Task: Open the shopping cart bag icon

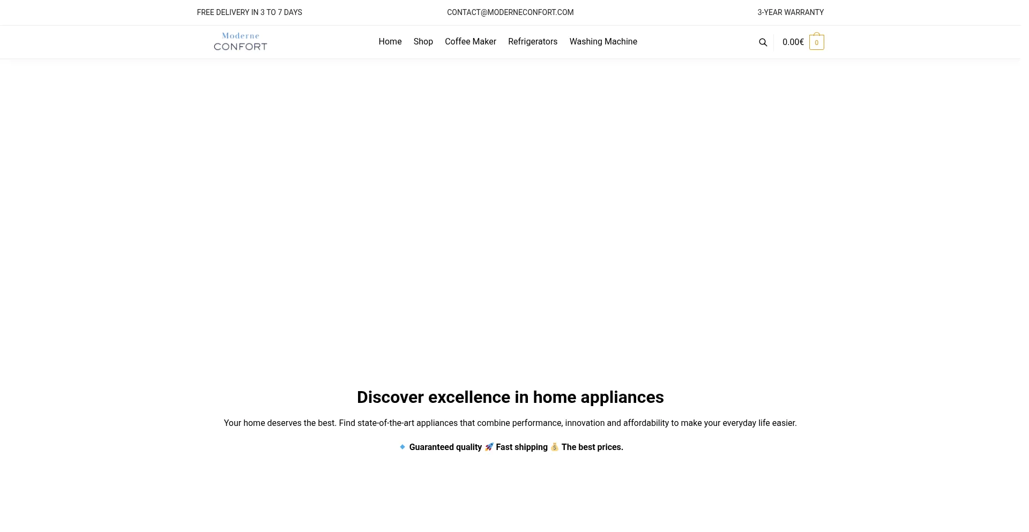Action: tap(816, 42)
